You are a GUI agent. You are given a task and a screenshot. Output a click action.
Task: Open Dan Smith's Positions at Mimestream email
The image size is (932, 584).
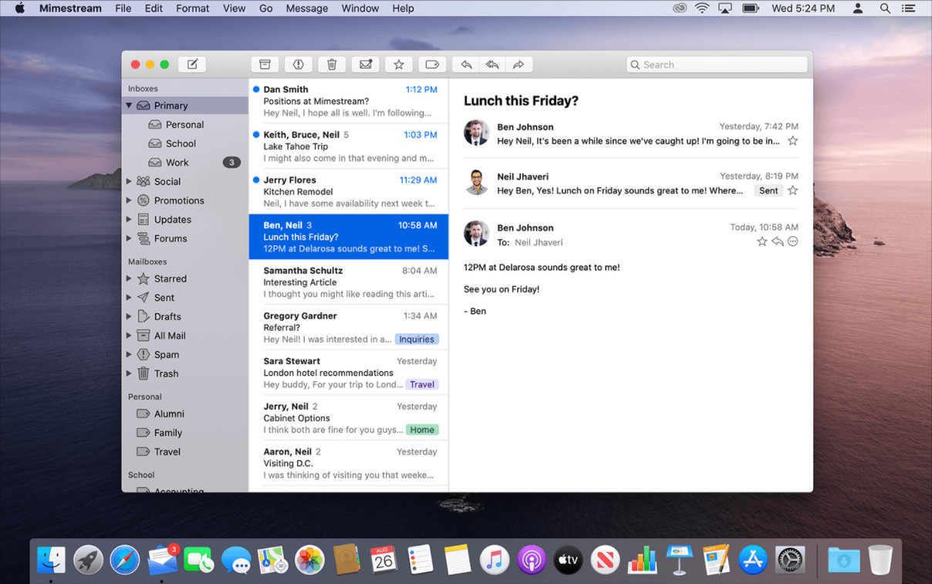coord(349,101)
